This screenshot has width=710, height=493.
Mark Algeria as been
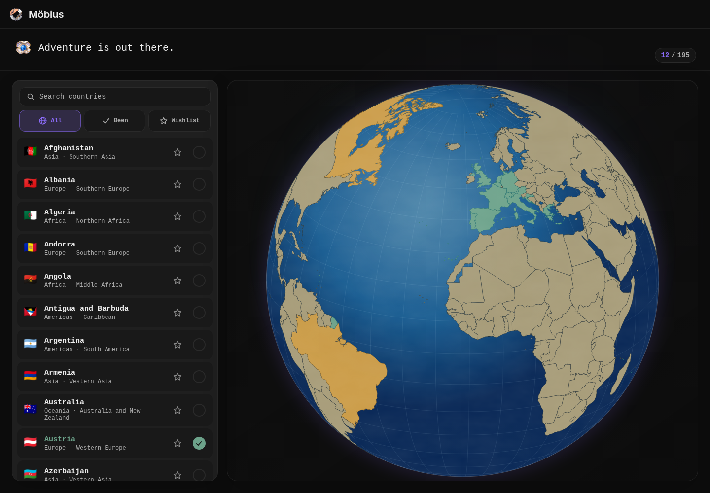pyautogui.click(x=199, y=216)
